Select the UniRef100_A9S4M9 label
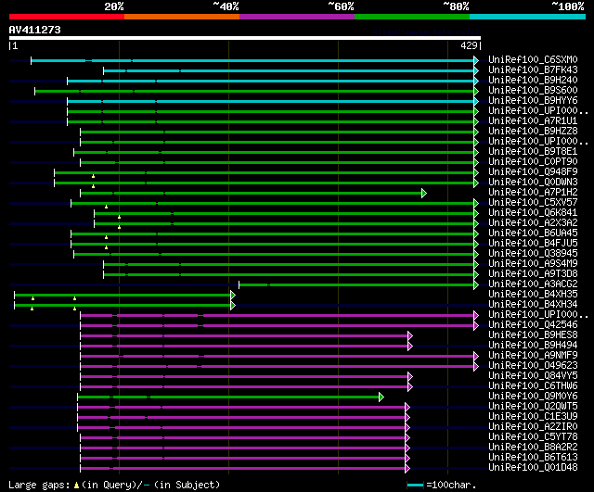Viewport: 594px width, 492px height. coord(533,264)
